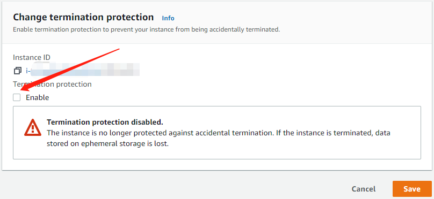Open the blurred instance ID link
This screenshot has width=434, height=199.
click(x=83, y=71)
